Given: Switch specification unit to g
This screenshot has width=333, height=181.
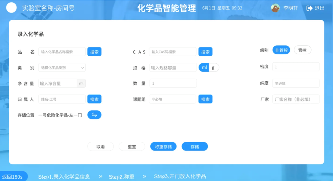Looking at the screenshot, I should 214,68.
